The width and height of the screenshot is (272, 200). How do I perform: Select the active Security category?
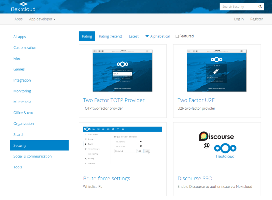[x=39, y=145]
